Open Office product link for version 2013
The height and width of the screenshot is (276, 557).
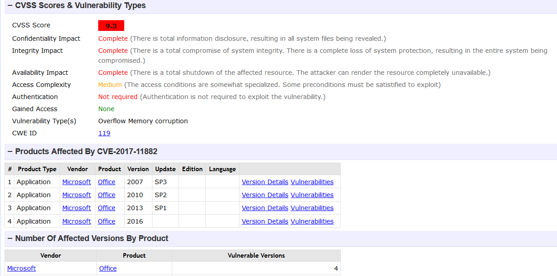pos(106,208)
